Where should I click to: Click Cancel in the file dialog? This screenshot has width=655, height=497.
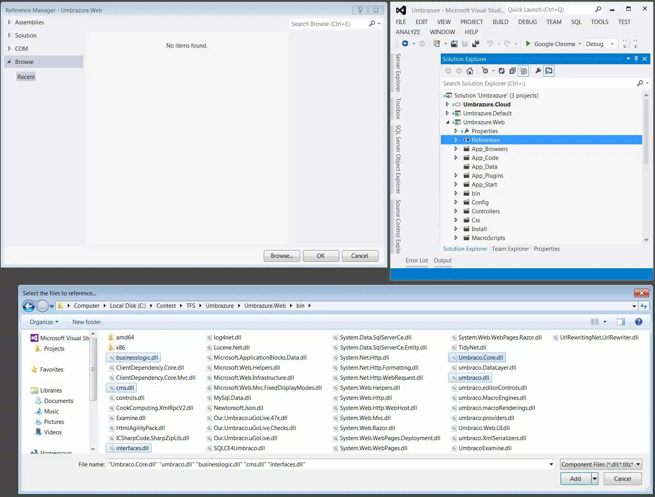(x=622, y=479)
